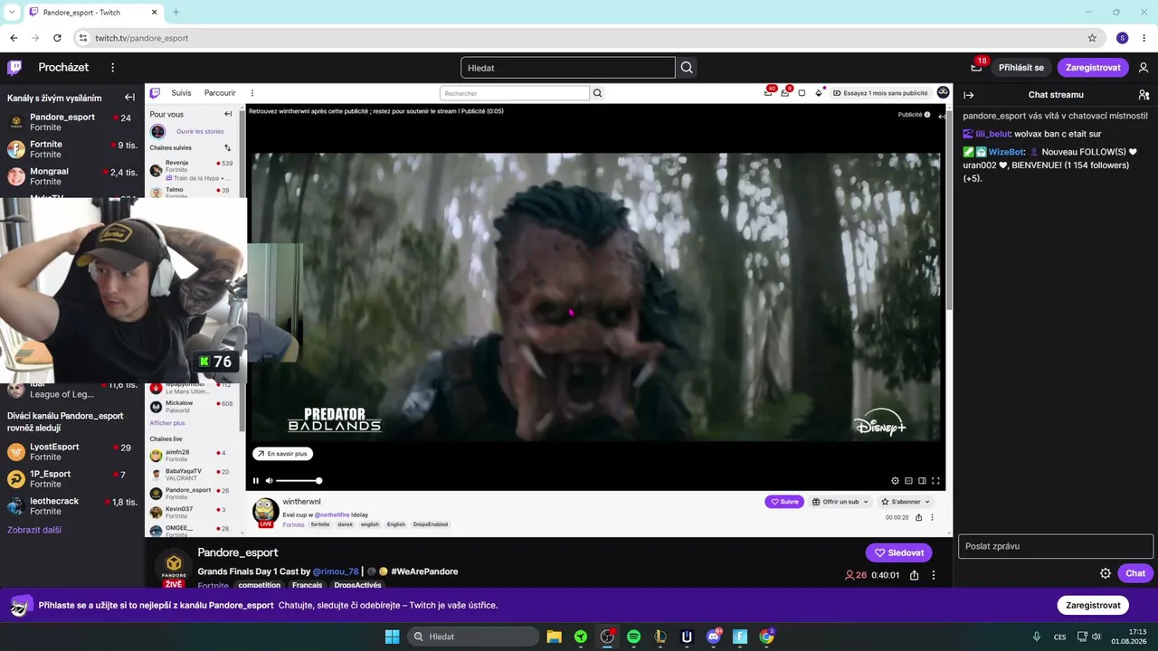The height and width of the screenshot is (651, 1158).
Task: Open Google Chrome from the taskbar
Action: pos(766,637)
